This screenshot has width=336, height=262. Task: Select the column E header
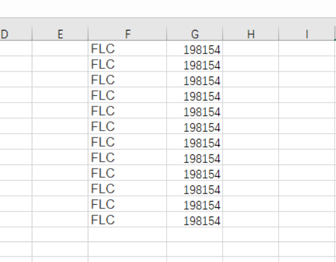point(60,34)
